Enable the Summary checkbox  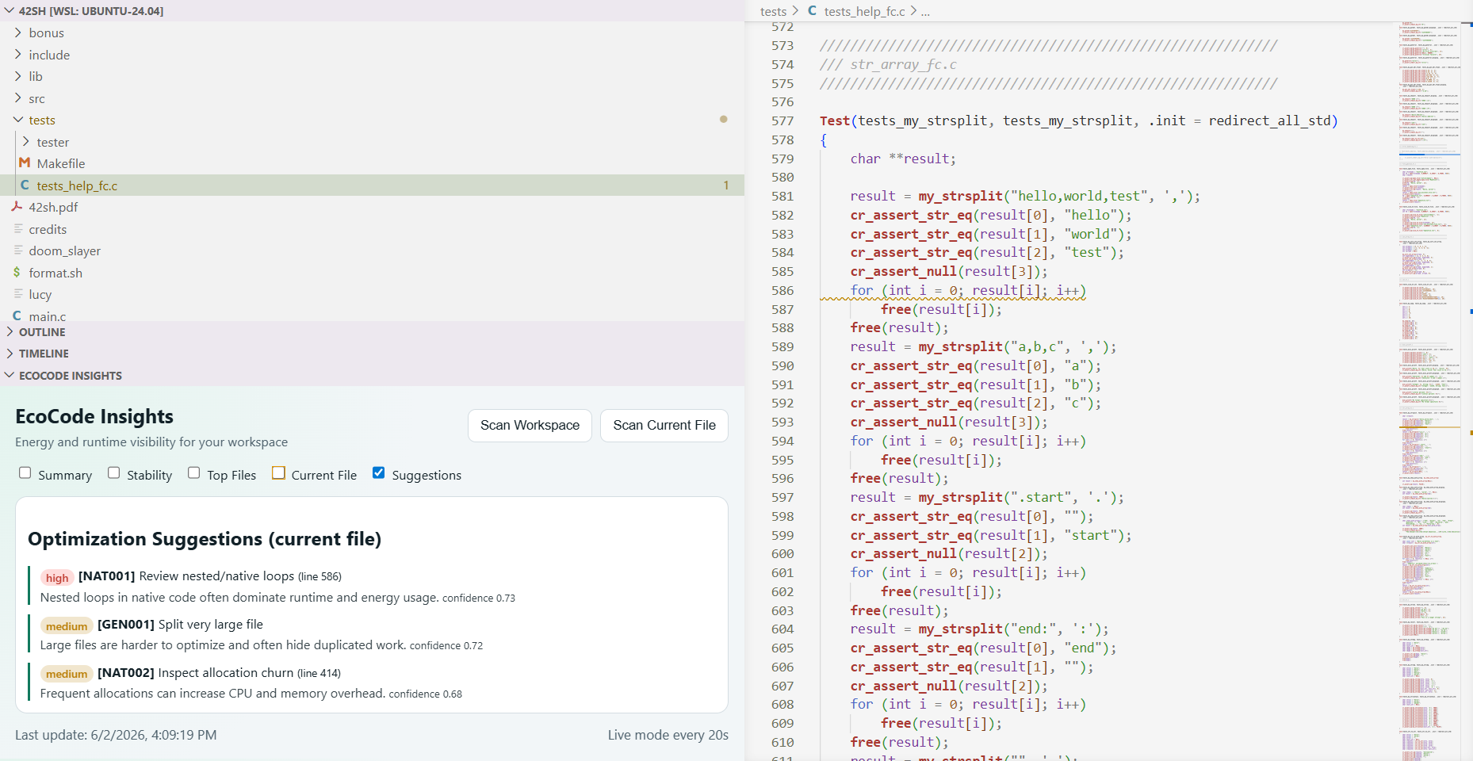coord(25,472)
